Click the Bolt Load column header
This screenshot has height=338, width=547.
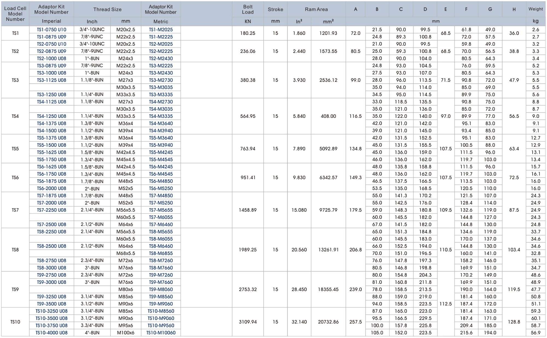248,9
